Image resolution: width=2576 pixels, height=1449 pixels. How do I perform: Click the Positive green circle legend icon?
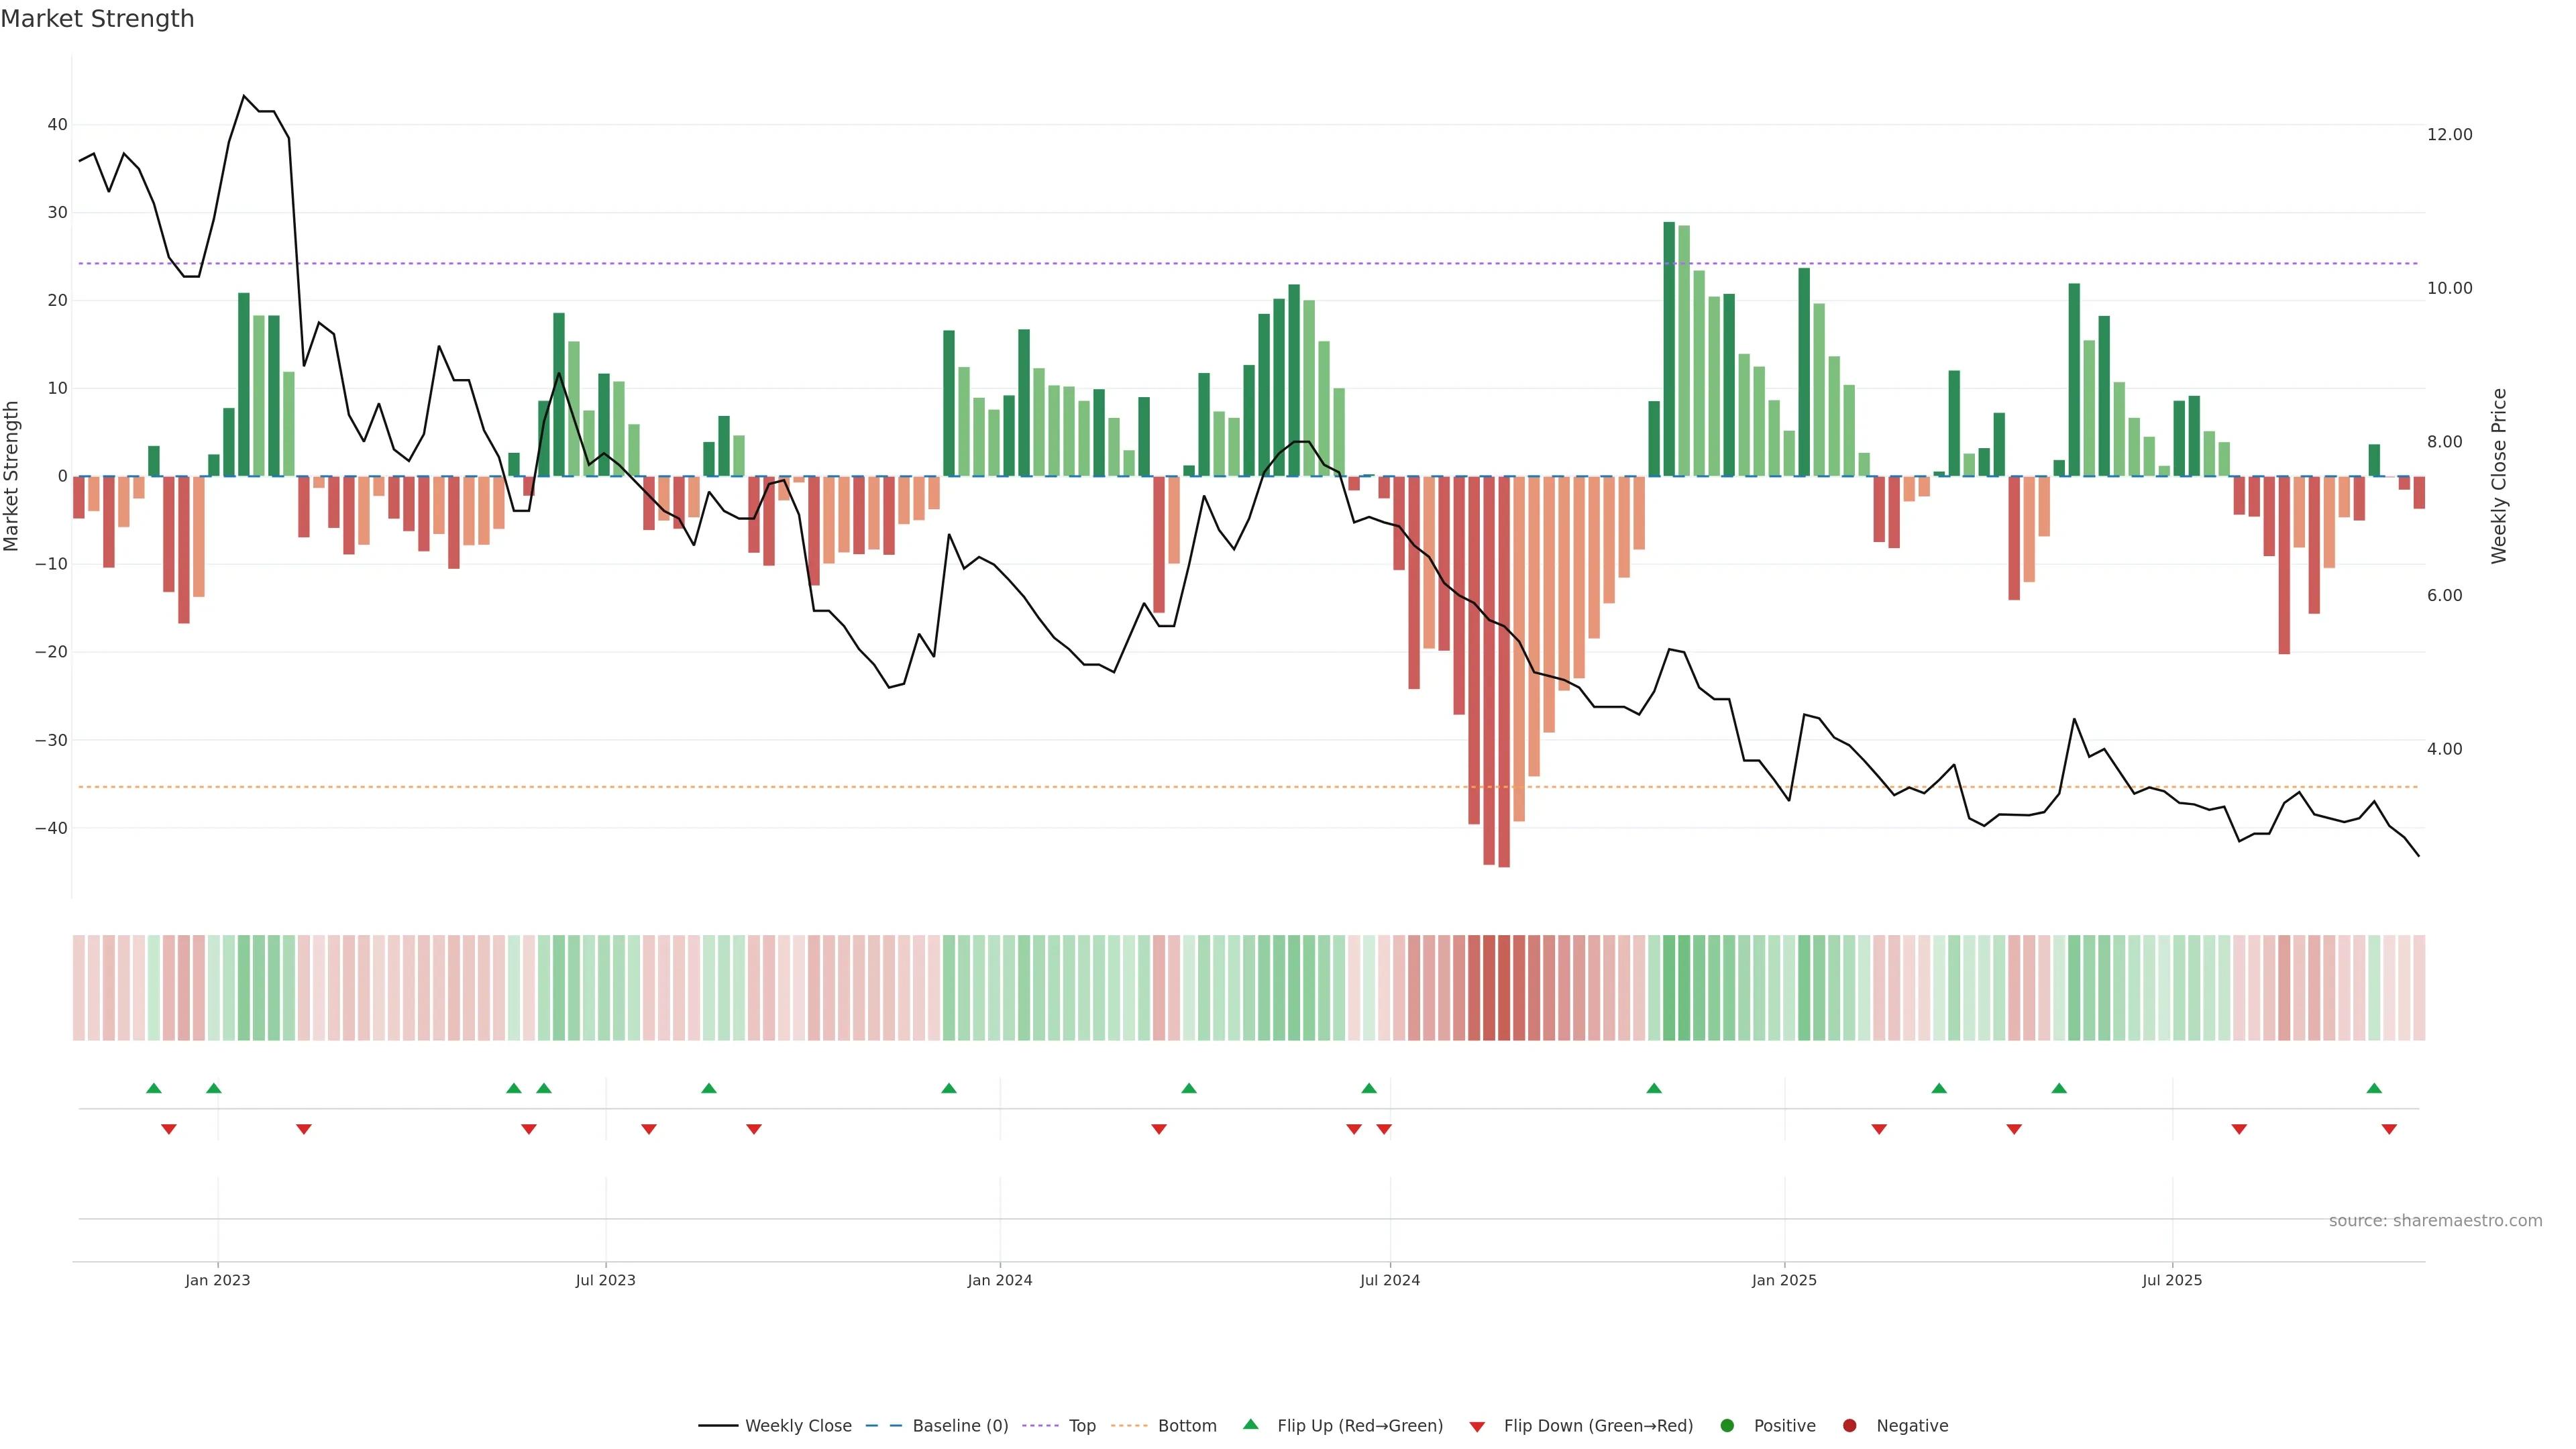click(x=1727, y=1425)
